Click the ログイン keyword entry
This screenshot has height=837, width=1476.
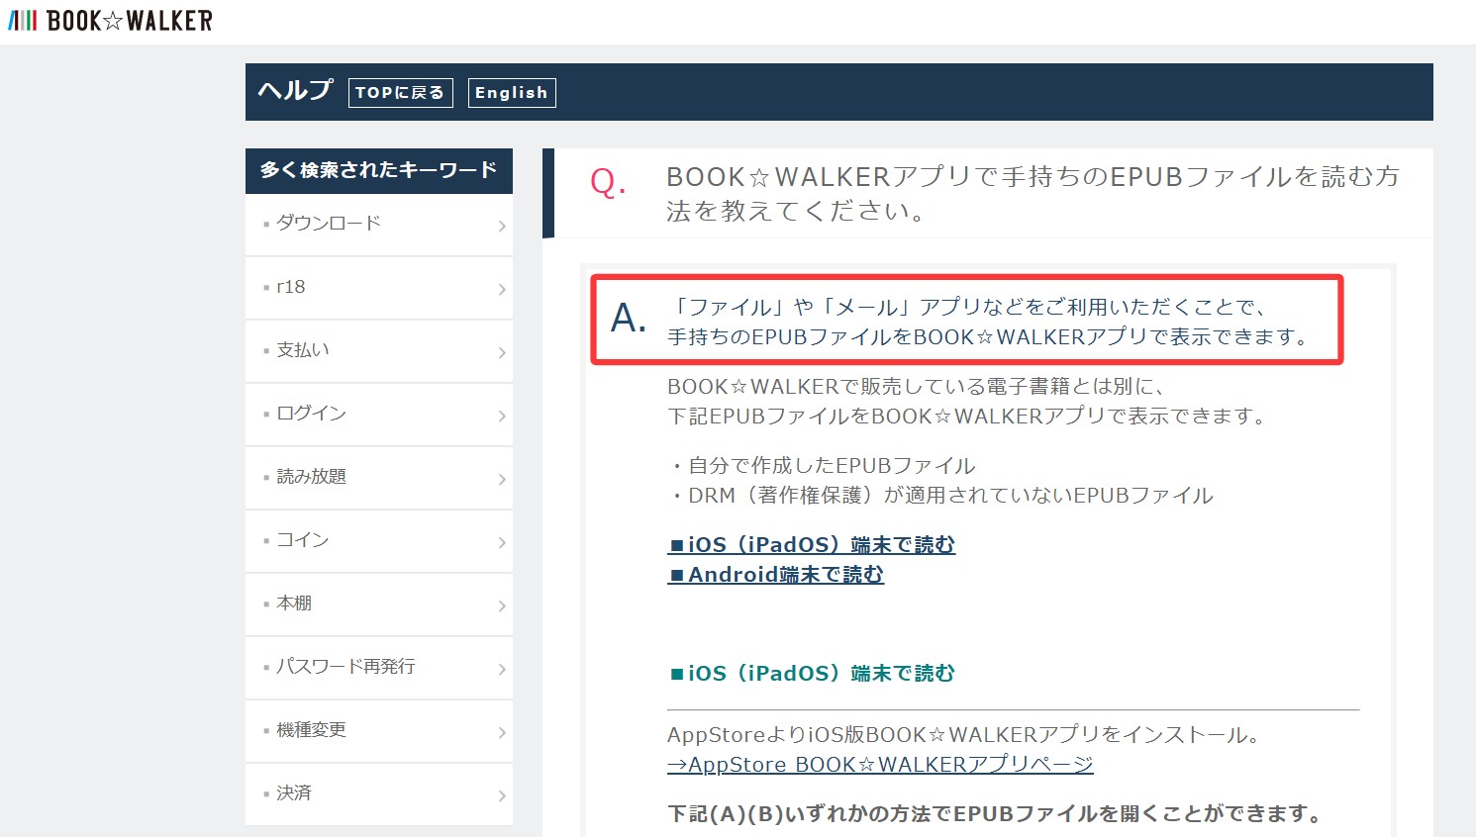point(311,414)
